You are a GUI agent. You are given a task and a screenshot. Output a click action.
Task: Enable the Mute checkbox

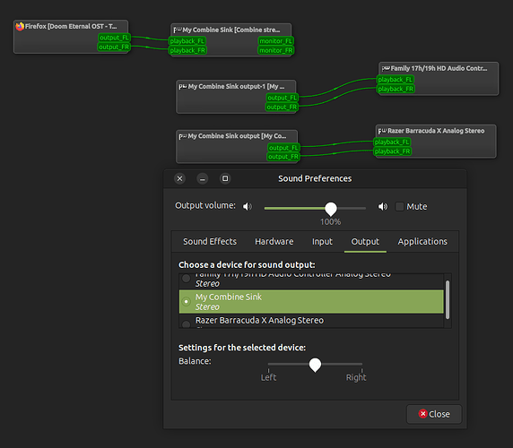point(399,206)
